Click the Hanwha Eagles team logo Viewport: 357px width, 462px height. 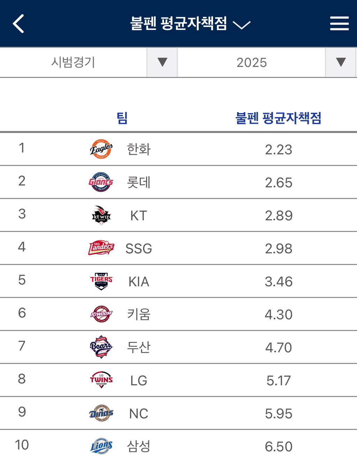(101, 149)
